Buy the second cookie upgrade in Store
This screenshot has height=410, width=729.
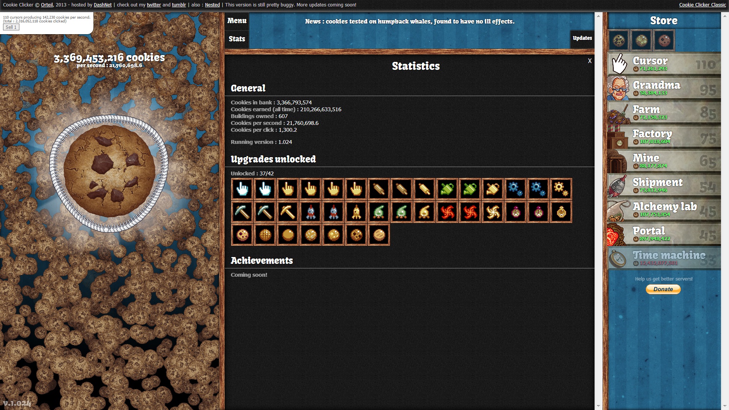(641, 40)
